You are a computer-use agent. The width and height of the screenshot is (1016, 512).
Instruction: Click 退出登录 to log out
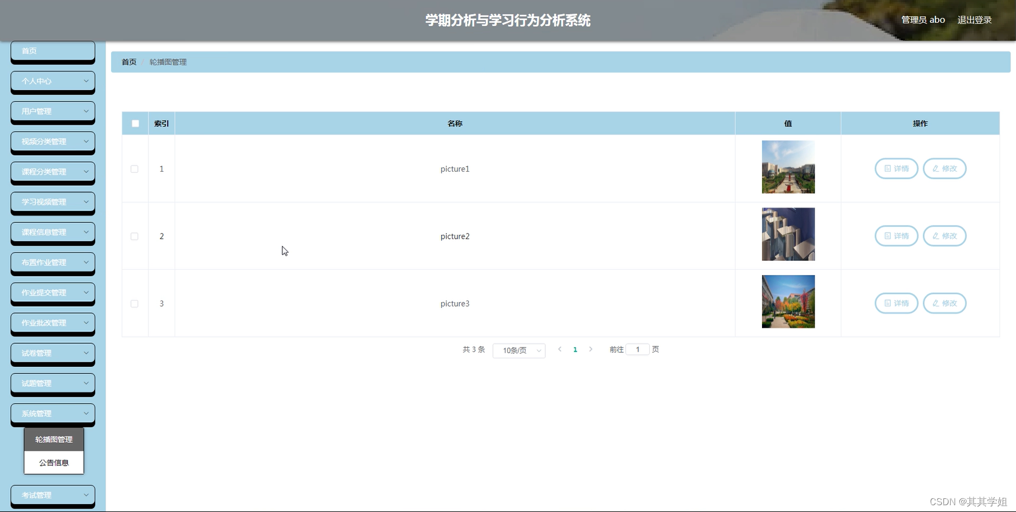tap(974, 19)
